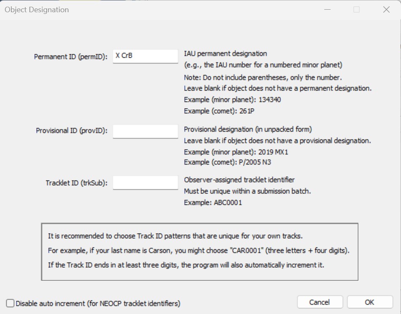The width and height of the screenshot is (401, 314).
Task: Click the Permanent ID input field
Action: 145,56
